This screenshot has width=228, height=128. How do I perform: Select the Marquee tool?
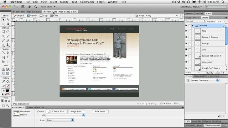[4, 32]
